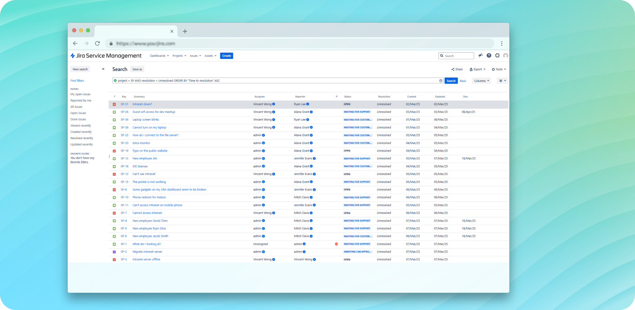Screen dimensions: 635x310
Task: Click info icon beside Jennifer Evans on SP-15
Action: coord(314,158)
